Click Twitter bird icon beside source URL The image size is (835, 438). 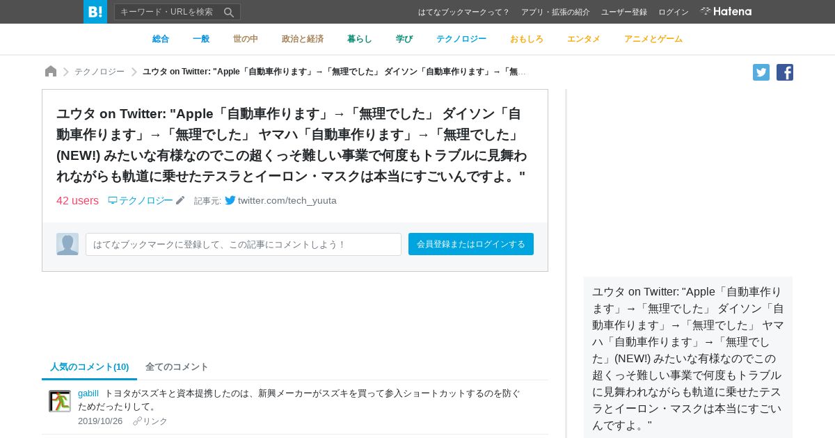pos(230,200)
